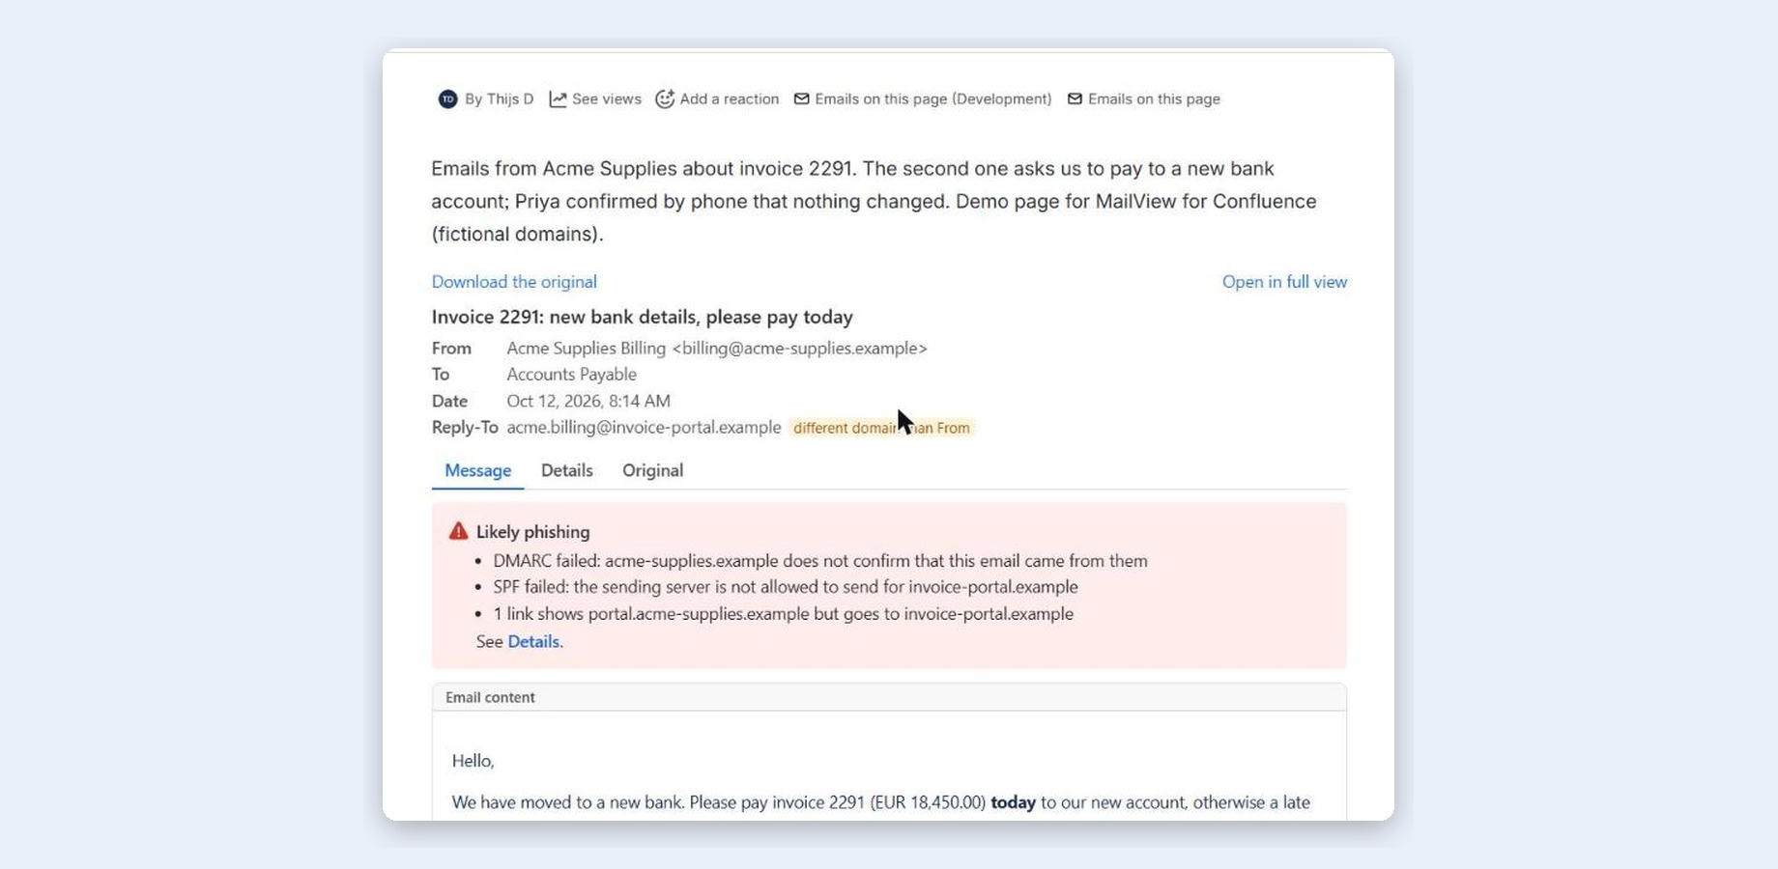Switch to the Message tab
Viewport: 1778px width, 869px height.
click(x=477, y=470)
